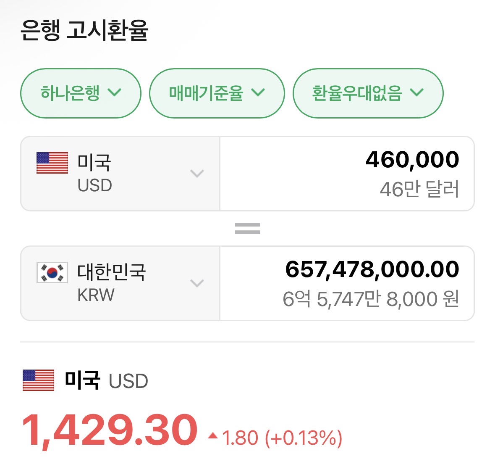
Task: Select the 대한민국 KRW currency label
Action: point(111,283)
